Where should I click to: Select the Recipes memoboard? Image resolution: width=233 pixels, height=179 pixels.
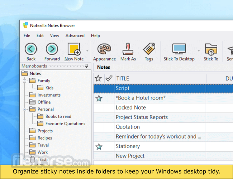click(45, 138)
